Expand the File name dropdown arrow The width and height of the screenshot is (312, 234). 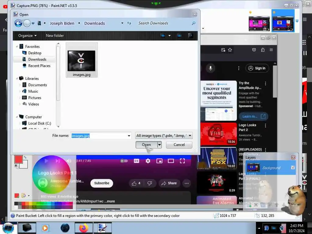(129, 136)
